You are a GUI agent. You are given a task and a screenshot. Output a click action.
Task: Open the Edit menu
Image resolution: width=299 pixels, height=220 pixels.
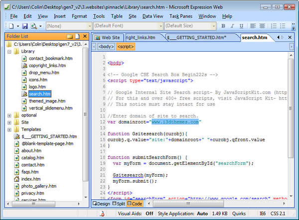click(x=27, y=16)
